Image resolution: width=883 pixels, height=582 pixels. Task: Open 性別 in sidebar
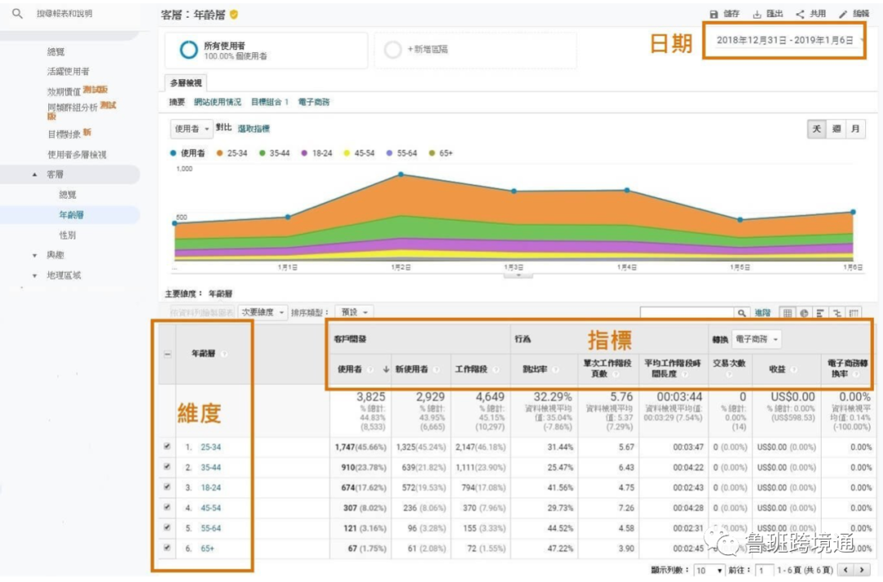point(67,235)
